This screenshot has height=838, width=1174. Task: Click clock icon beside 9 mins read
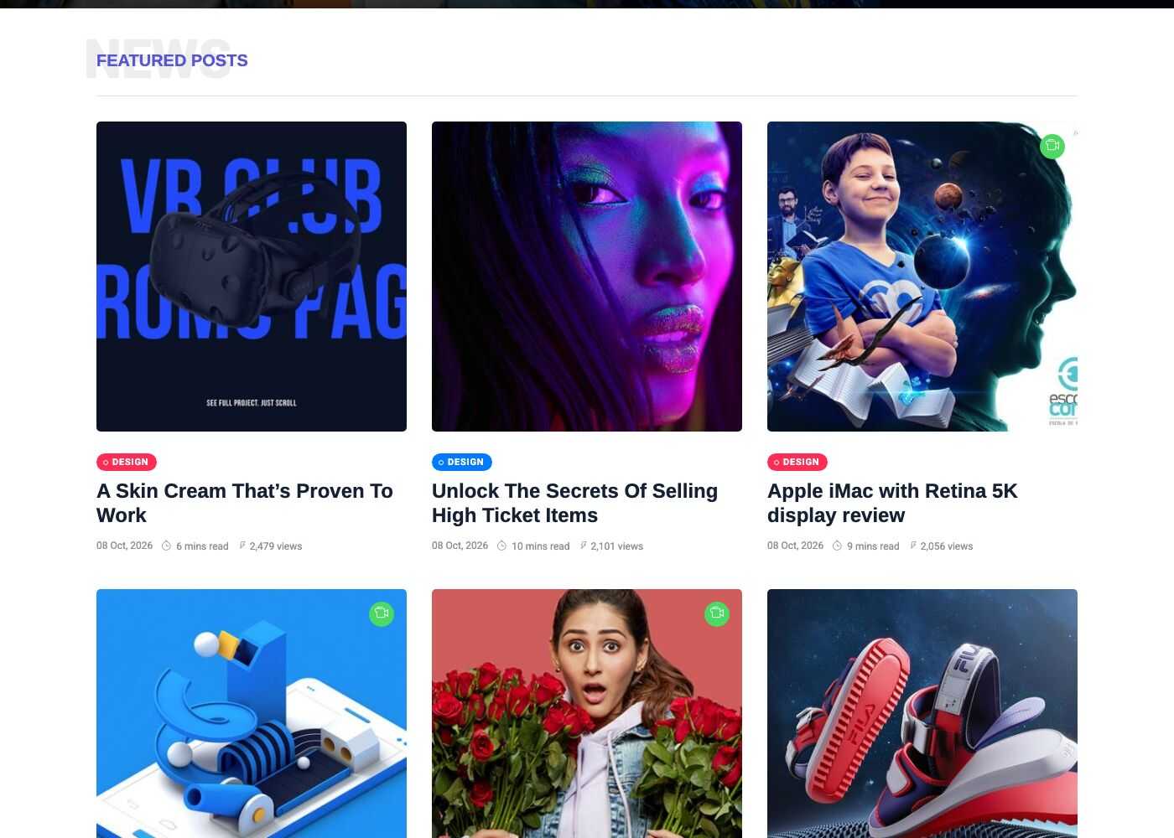pyautogui.click(x=837, y=546)
